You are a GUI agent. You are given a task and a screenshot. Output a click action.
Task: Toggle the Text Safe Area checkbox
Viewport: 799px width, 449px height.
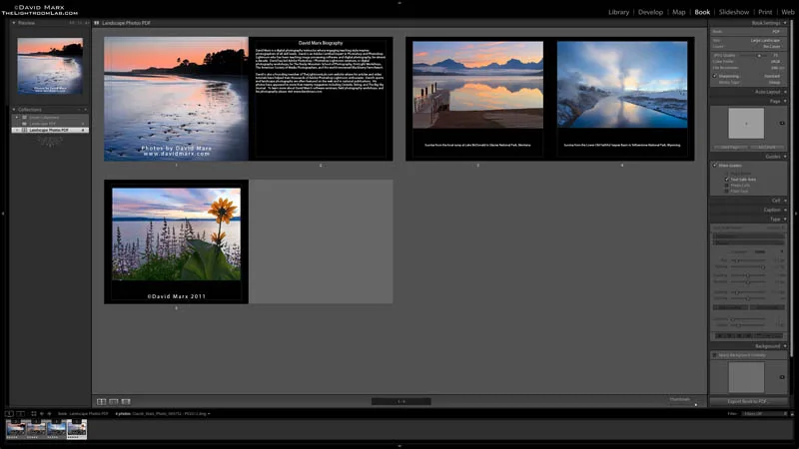click(727, 180)
